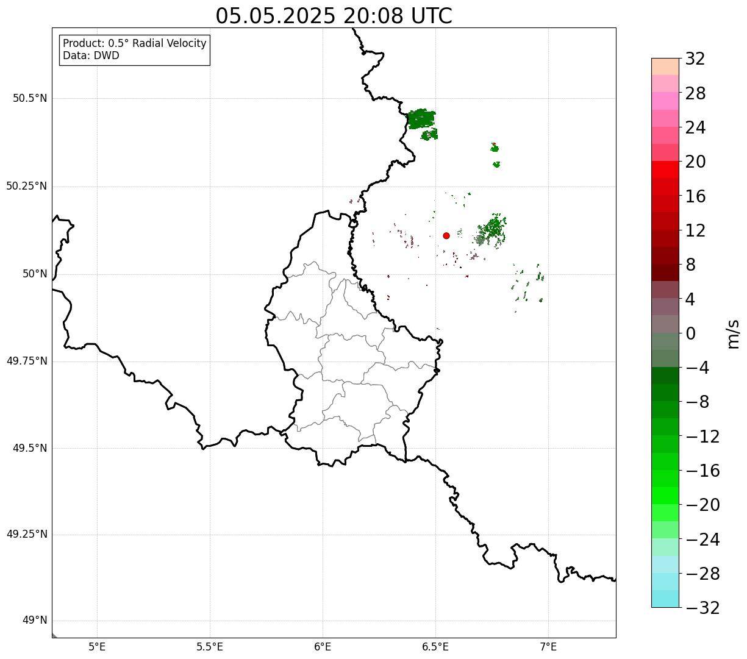Click the colorbar tick label 32
The image size is (747, 659).
[695, 59]
